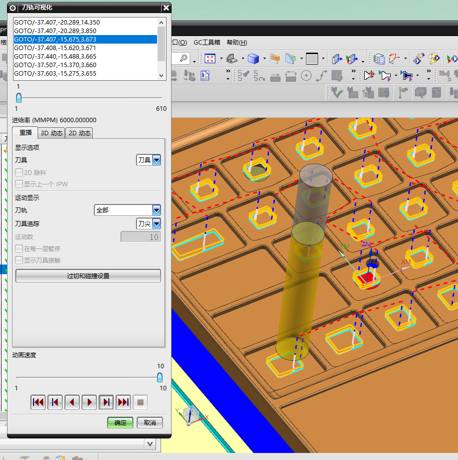Click the shop documentation page icon
This screenshot has width=458, height=460.
(x=205, y=76)
